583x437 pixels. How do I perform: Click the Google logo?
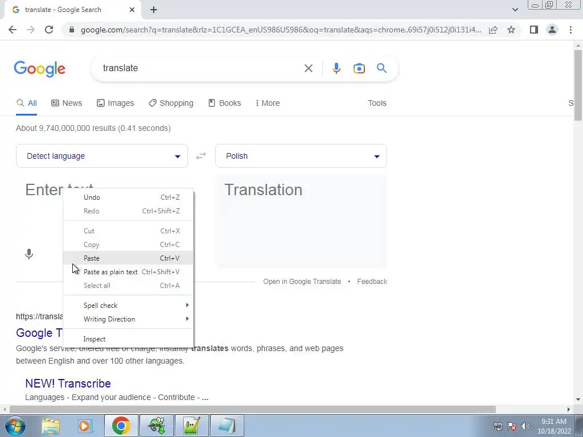(x=39, y=69)
